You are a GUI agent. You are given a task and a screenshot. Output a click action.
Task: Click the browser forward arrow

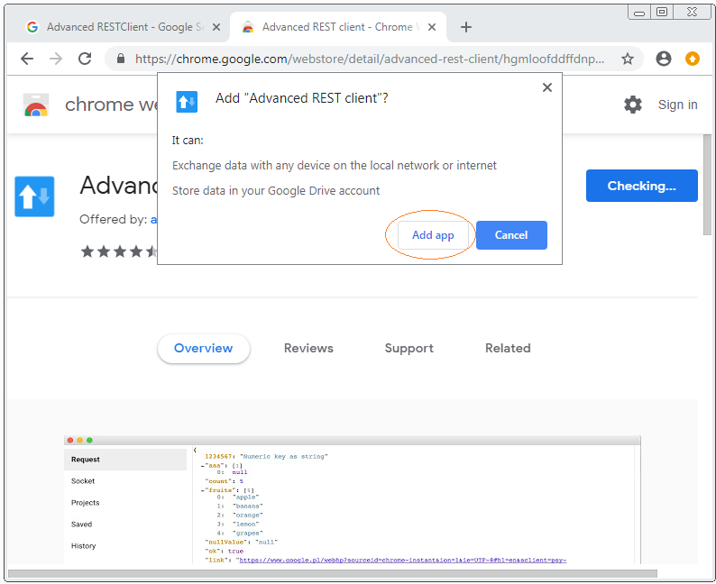click(x=56, y=59)
